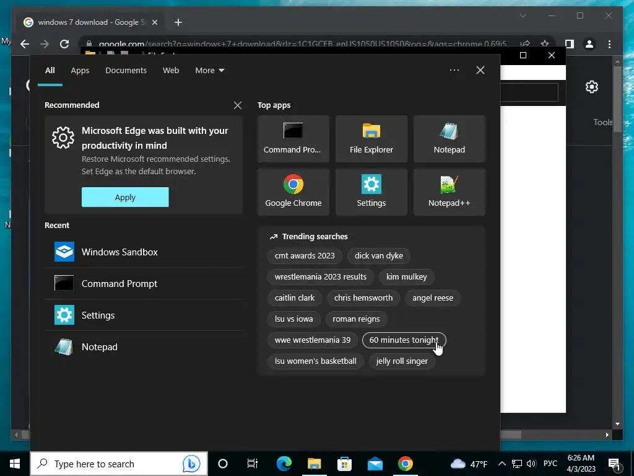
Task: Apply recommended Edge settings
Action: (x=125, y=197)
